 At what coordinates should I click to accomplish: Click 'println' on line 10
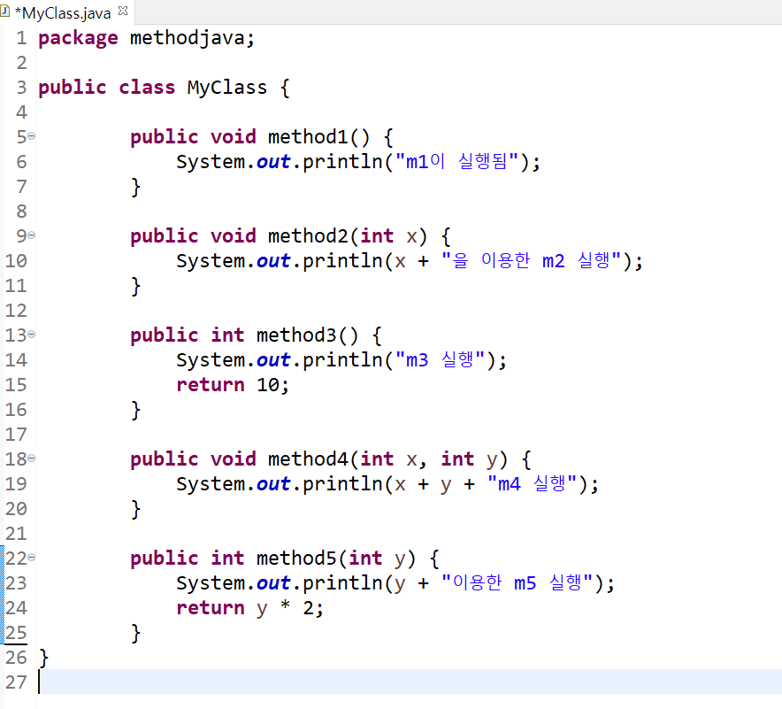pos(342,261)
